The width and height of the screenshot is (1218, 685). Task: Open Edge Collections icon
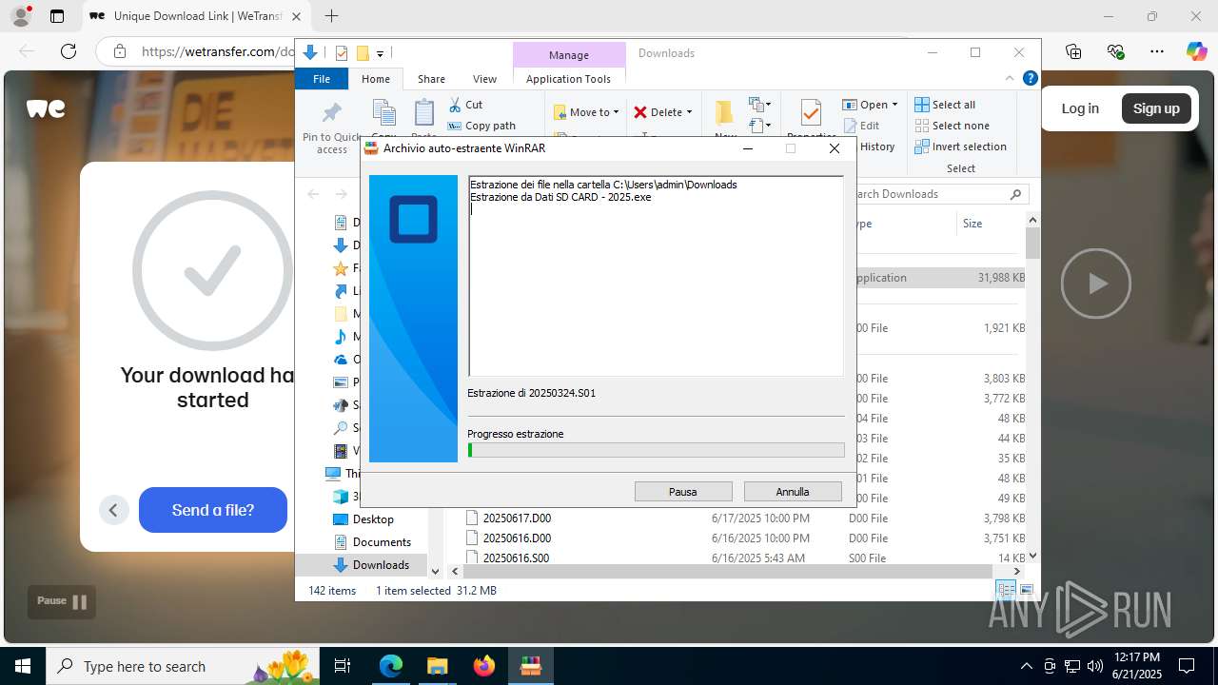tap(1073, 51)
